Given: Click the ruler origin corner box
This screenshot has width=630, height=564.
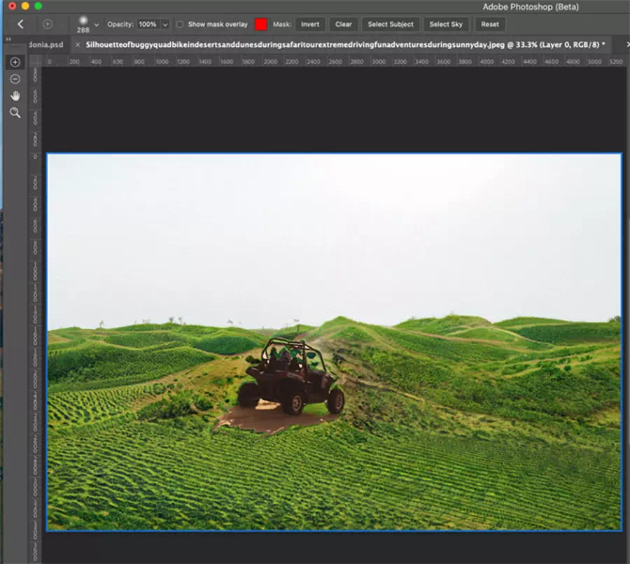Looking at the screenshot, I should (36, 62).
